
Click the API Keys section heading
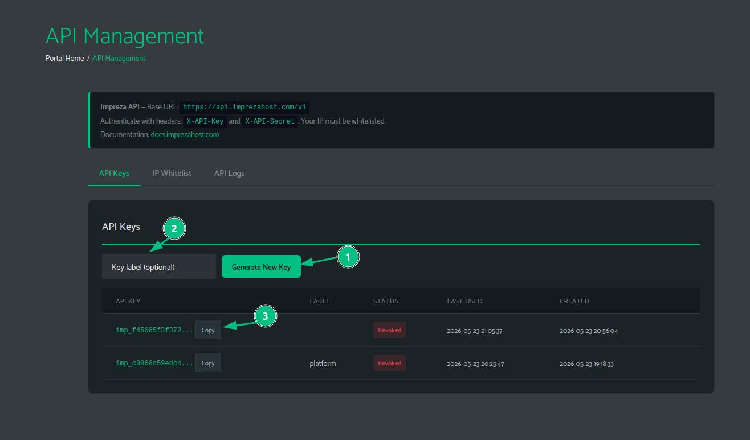coord(121,227)
